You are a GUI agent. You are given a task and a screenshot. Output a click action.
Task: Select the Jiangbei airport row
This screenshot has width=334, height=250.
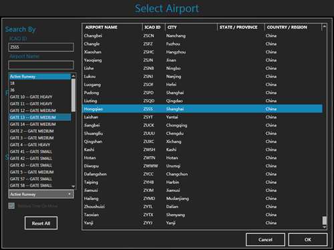202,125
